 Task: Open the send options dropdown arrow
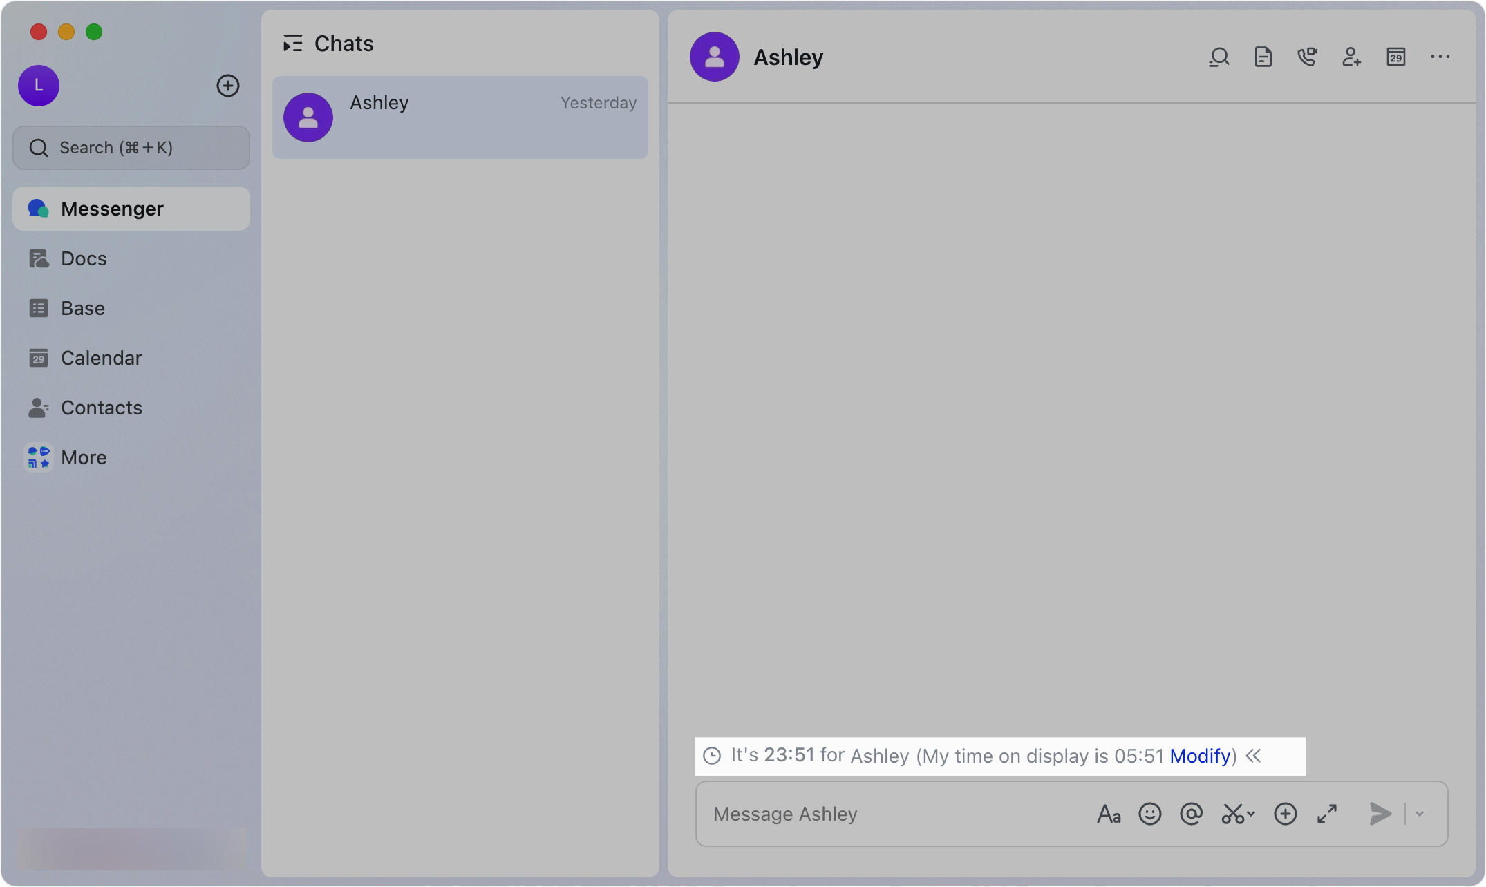(x=1420, y=814)
